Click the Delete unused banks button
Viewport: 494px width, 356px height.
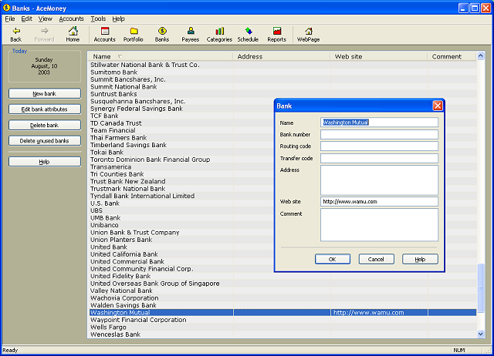click(45, 141)
